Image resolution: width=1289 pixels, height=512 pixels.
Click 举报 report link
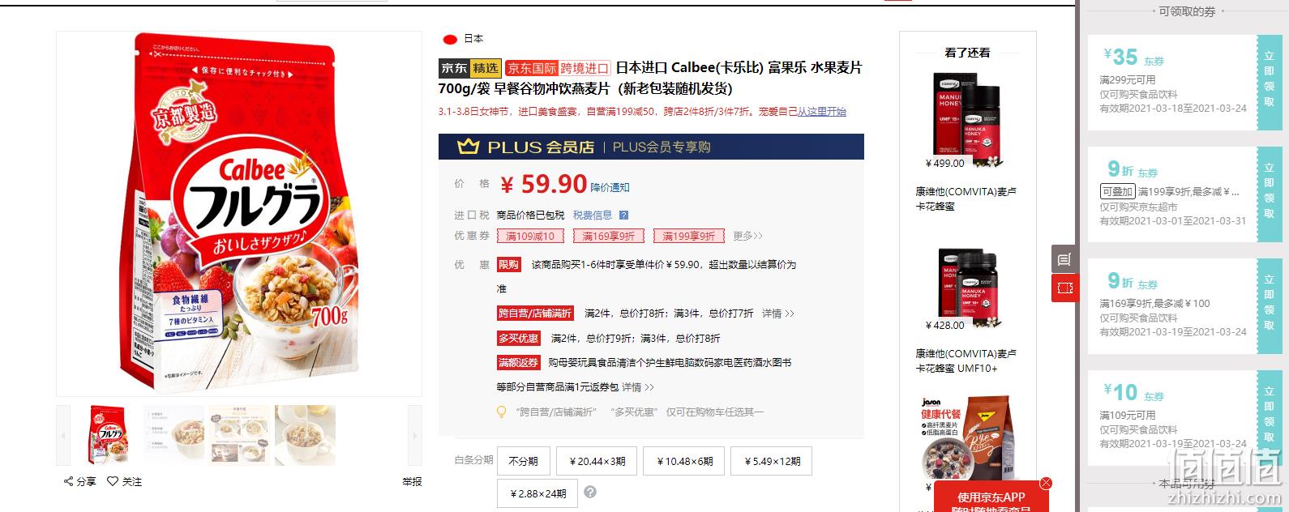412,481
